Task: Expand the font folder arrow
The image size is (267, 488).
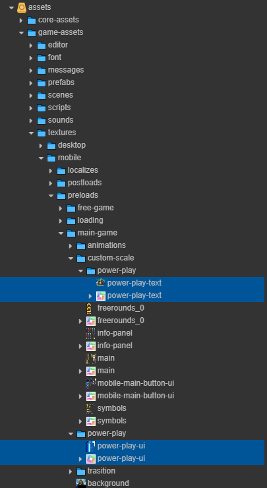Action: 31,58
